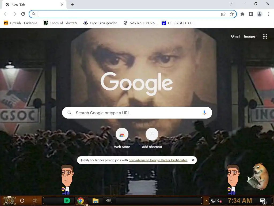274x206 pixels.
Task: Open a new tab with plus button
Action: [x=72, y=5]
